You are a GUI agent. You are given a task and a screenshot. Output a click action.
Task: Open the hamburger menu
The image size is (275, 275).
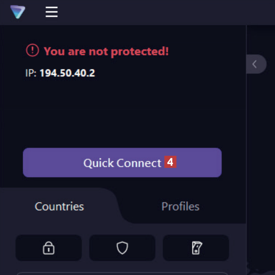click(52, 12)
